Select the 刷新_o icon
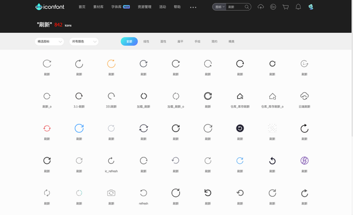The width and height of the screenshot is (353, 215). pyautogui.click(x=47, y=96)
